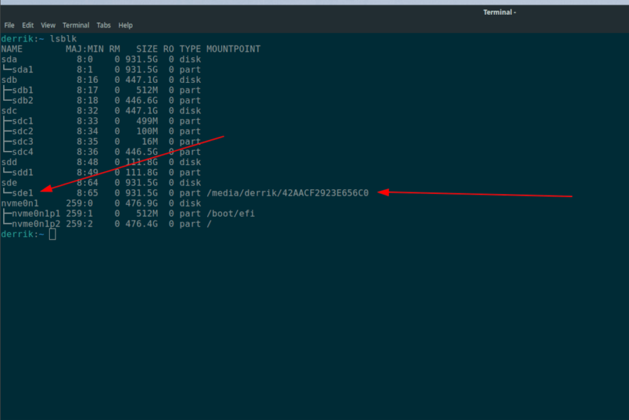
Task: Open the Edit menu
Action: tap(28, 25)
